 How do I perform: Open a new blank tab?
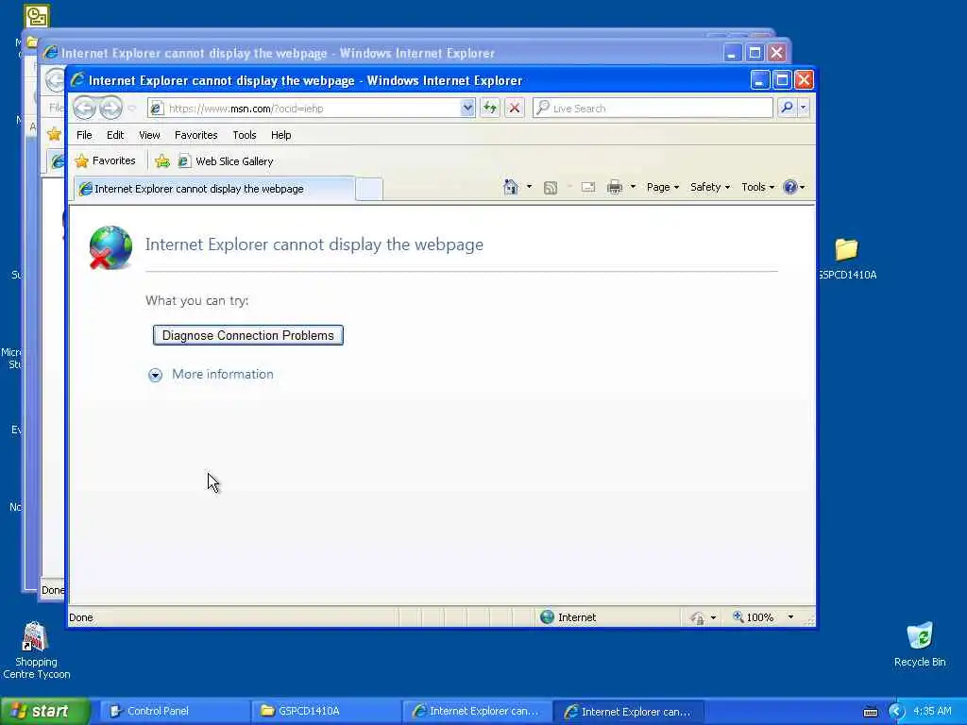369,189
